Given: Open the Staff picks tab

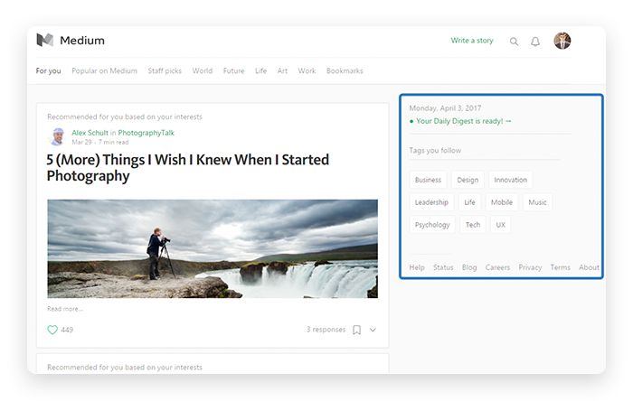Looking at the screenshot, I should (x=165, y=70).
